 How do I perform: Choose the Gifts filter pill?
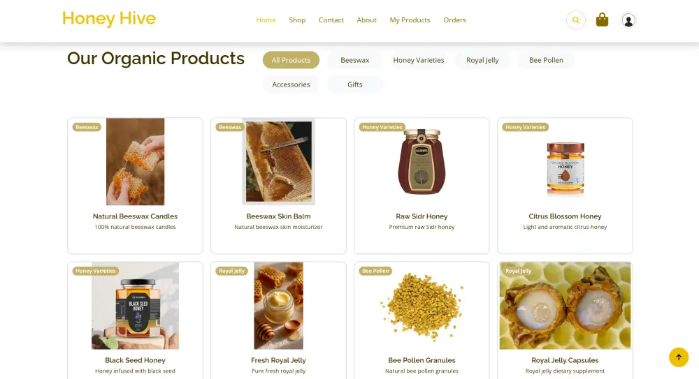point(355,84)
